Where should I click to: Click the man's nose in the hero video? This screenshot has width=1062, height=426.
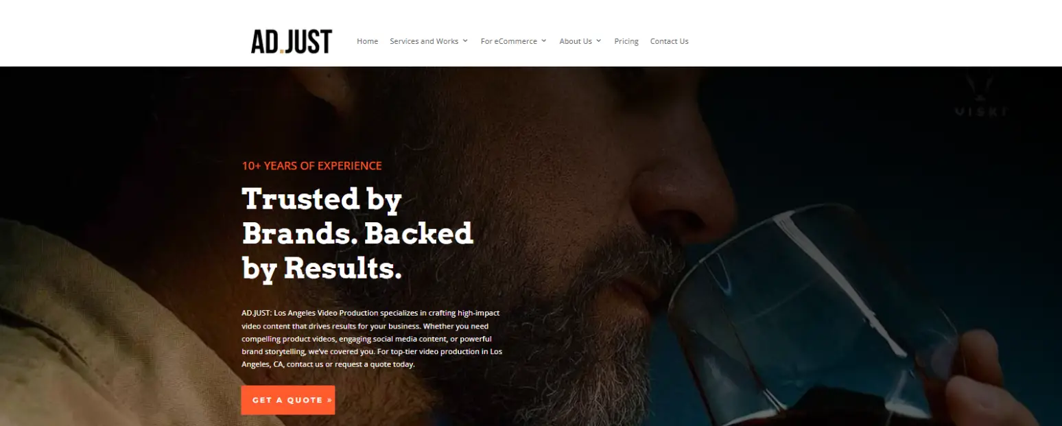coord(679,199)
